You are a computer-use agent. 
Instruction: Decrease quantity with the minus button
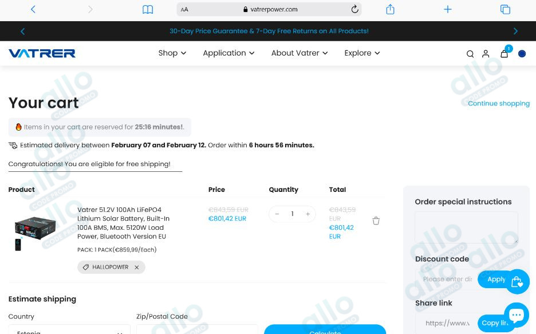click(x=277, y=214)
